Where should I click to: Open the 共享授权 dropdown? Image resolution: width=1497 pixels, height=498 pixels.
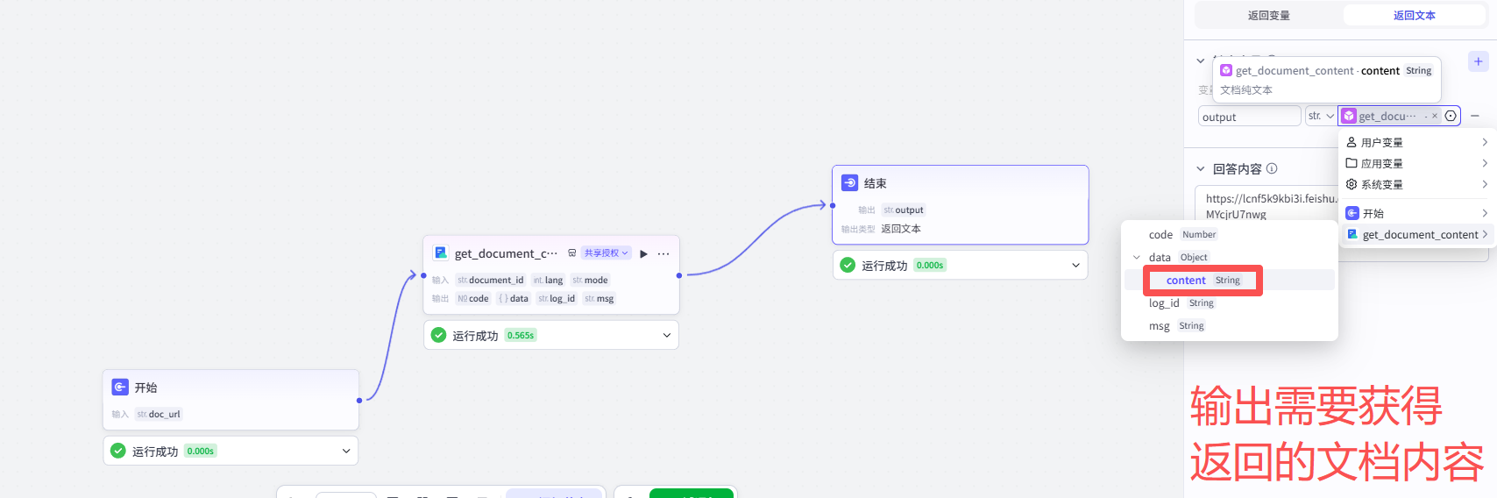click(607, 253)
